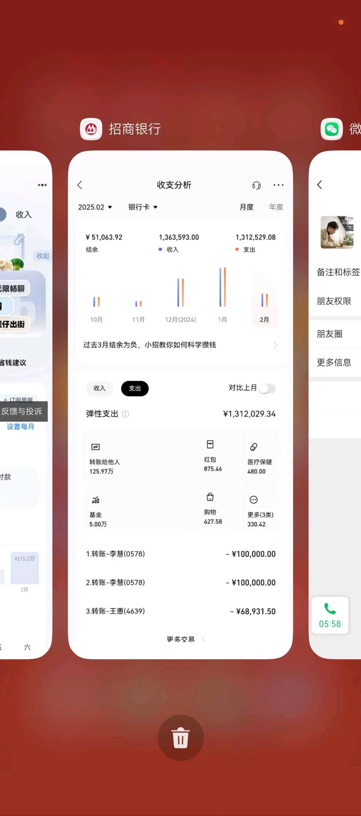
Task: Tap the 更多交易 link text
Action: pyautogui.click(x=181, y=640)
